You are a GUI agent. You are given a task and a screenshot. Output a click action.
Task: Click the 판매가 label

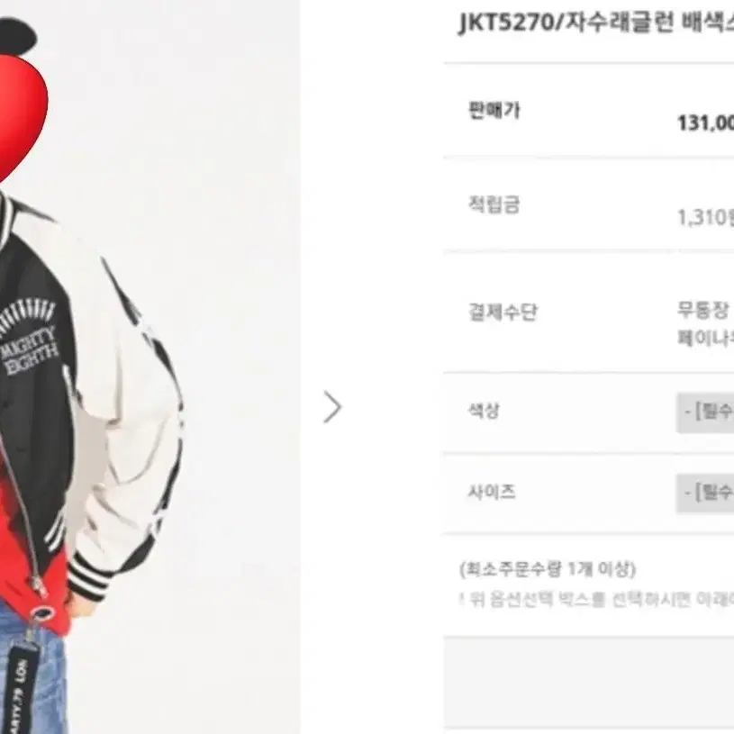494,111
